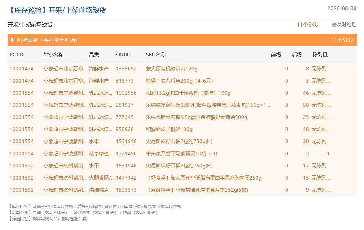
Task: Select SKU 【轻食季】象大厨HPP低脂高蛋白苹果鸡胸肉肠250g
Action: pos(204,178)
